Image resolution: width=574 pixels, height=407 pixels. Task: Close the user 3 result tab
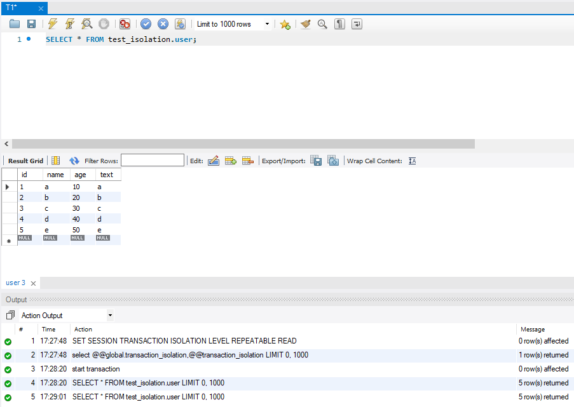33,283
